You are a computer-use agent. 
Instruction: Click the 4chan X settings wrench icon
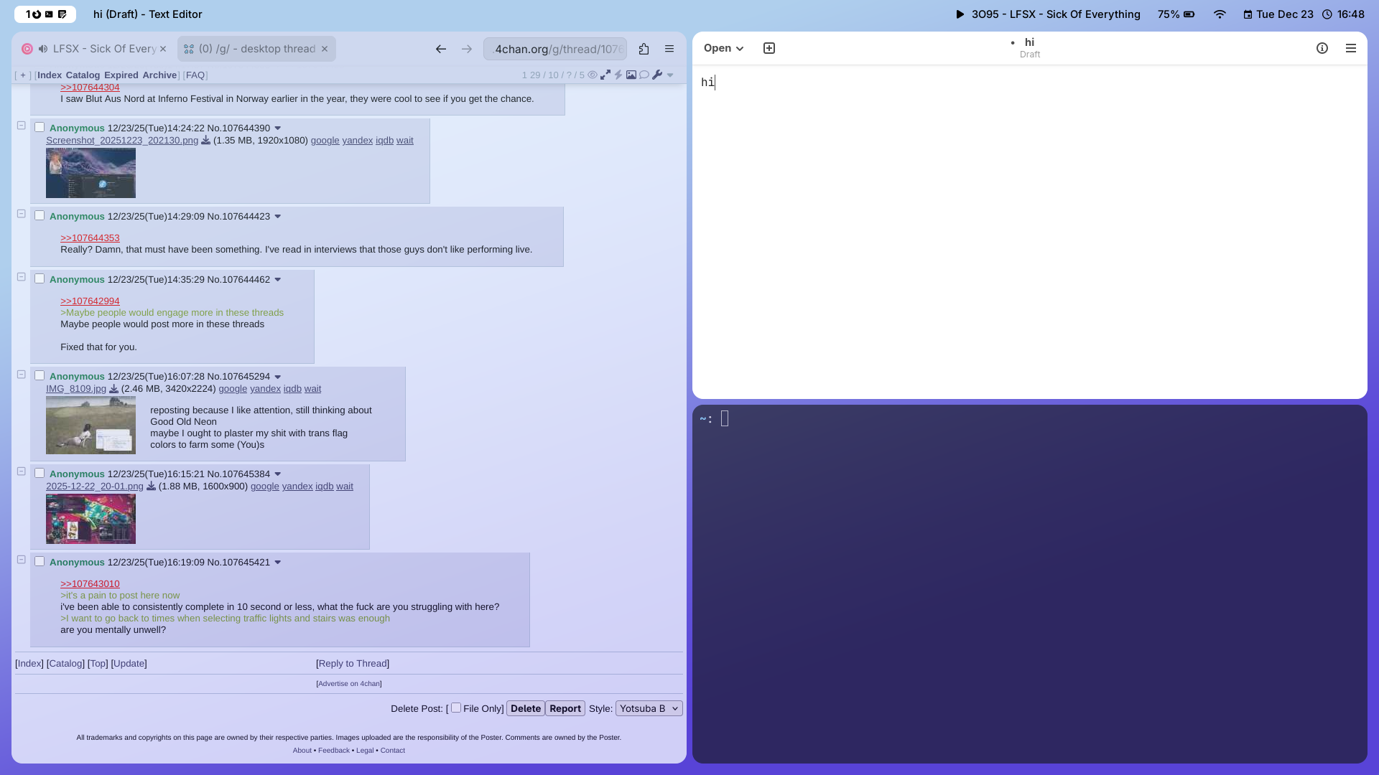coord(657,75)
